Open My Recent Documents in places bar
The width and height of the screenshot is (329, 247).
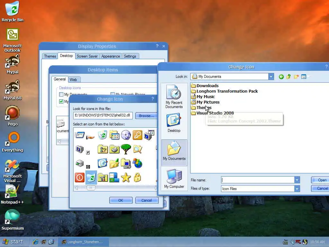pyautogui.click(x=174, y=96)
